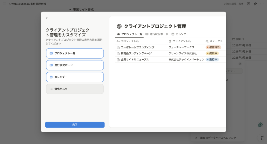Click the Grammarly icon at bottom right
Image resolution: width=267 pixels, height=144 pixels.
click(x=260, y=124)
